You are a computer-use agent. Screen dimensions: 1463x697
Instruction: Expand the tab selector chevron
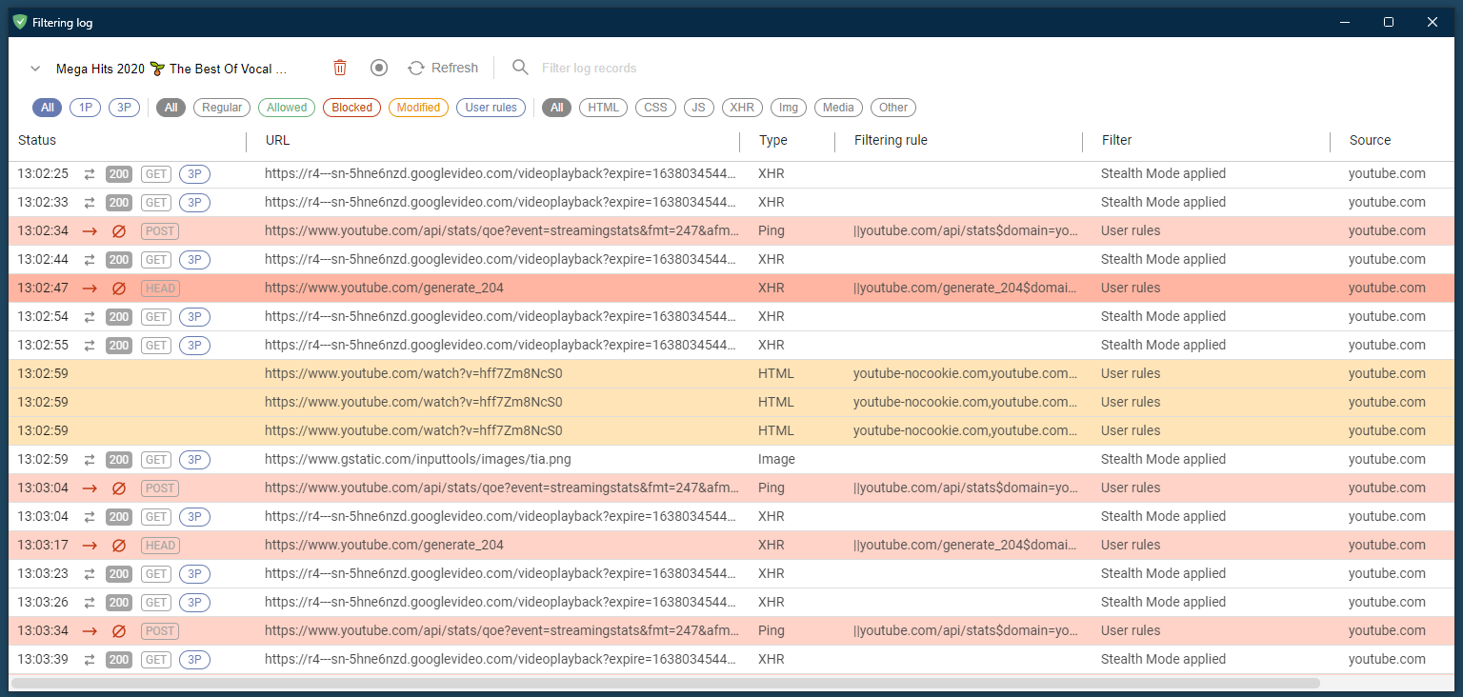tap(35, 69)
